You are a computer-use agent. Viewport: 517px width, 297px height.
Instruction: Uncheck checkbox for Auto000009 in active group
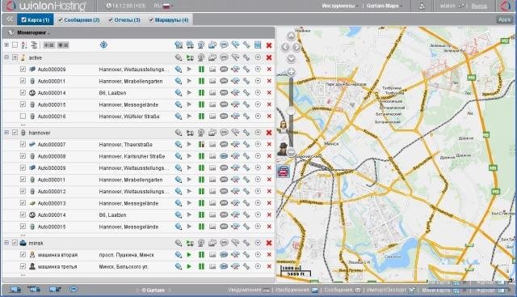pyautogui.click(x=23, y=69)
